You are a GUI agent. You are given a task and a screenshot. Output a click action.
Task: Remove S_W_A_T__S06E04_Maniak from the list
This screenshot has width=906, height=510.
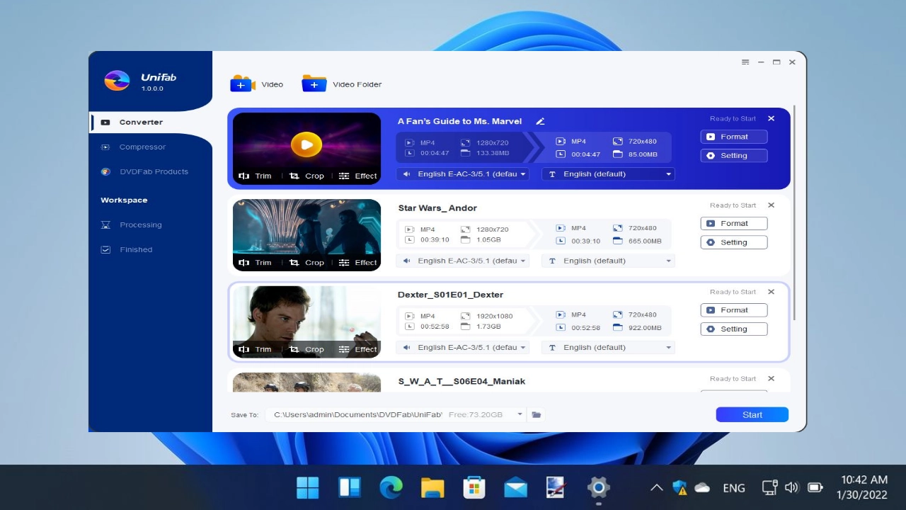772,378
